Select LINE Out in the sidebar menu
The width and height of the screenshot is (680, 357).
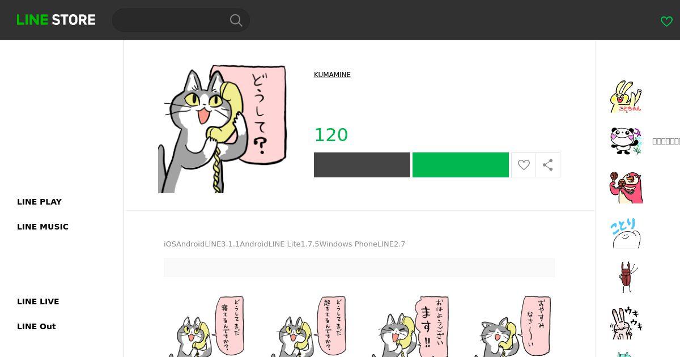click(x=36, y=326)
